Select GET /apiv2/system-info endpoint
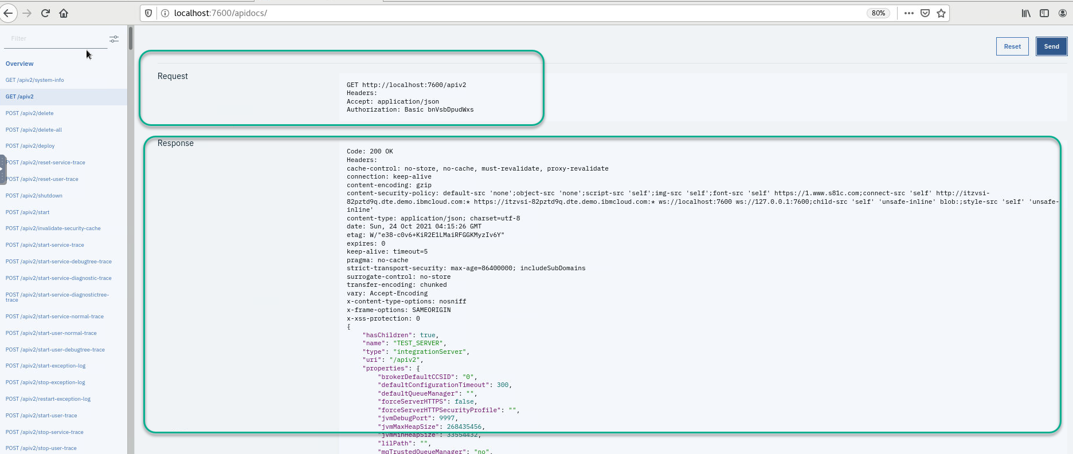The width and height of the screenshot is (1073, 454). (35, 80)
